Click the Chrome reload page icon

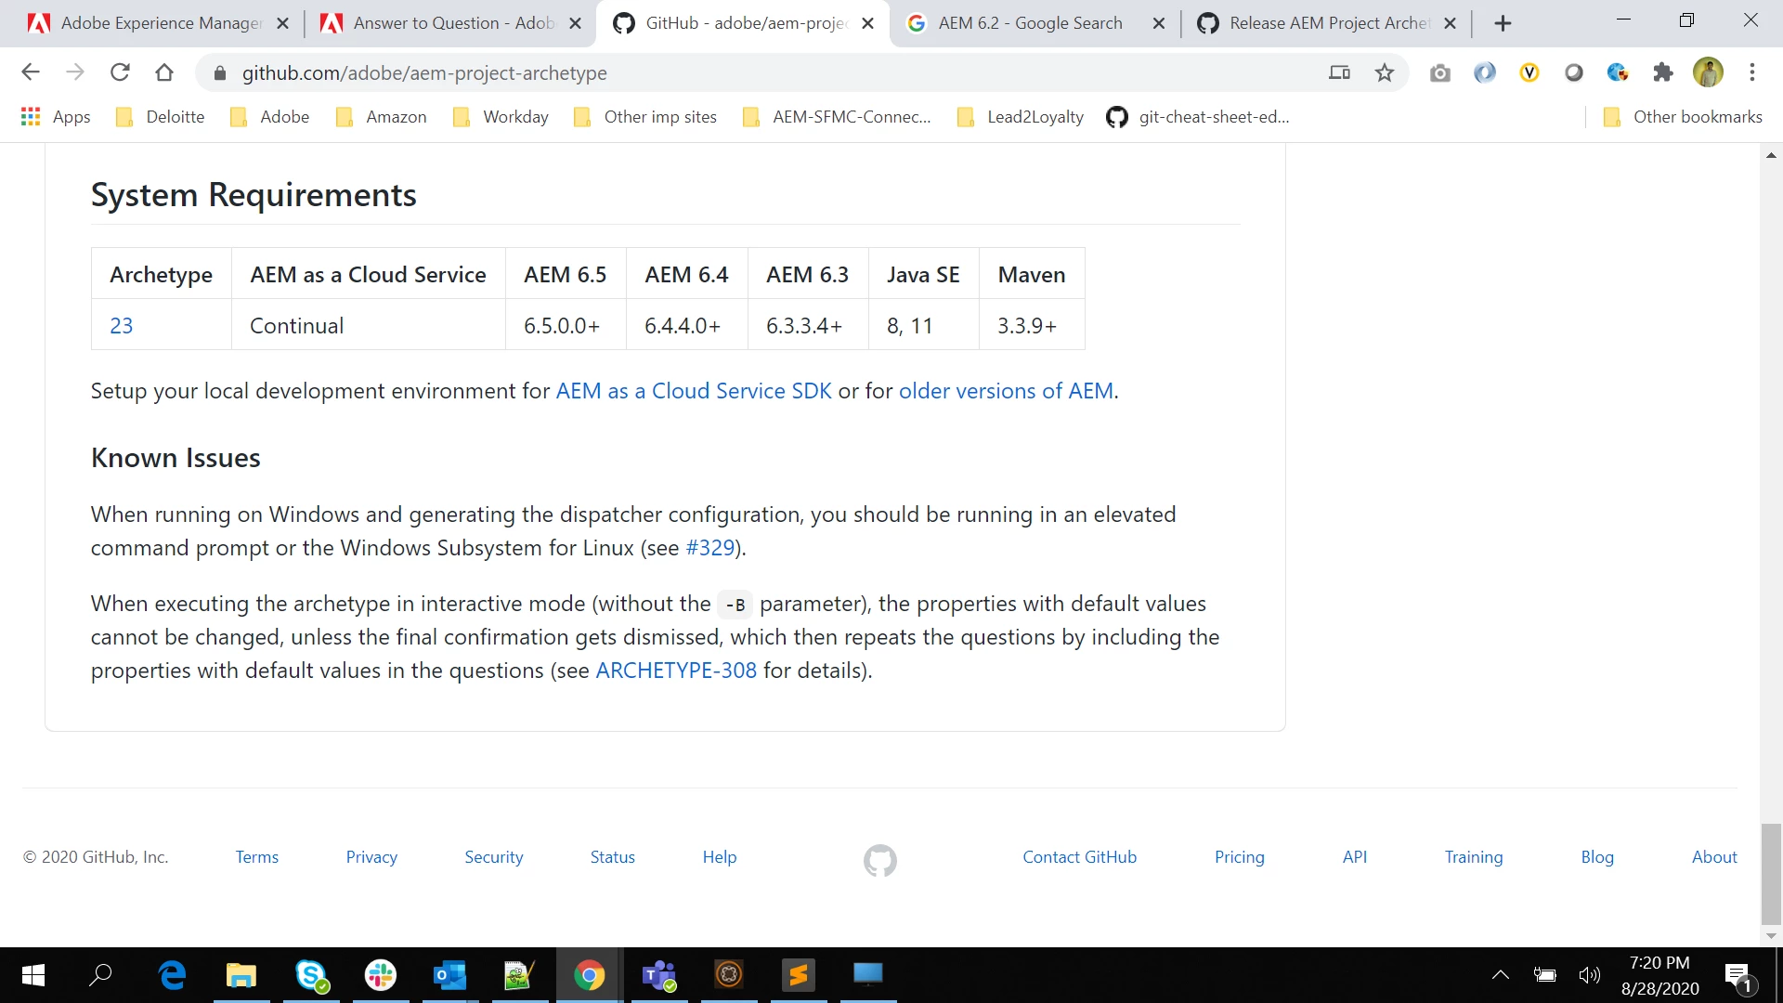[120, 72]
